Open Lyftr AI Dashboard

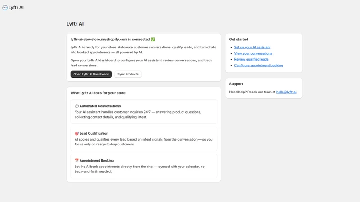[91, 74]
